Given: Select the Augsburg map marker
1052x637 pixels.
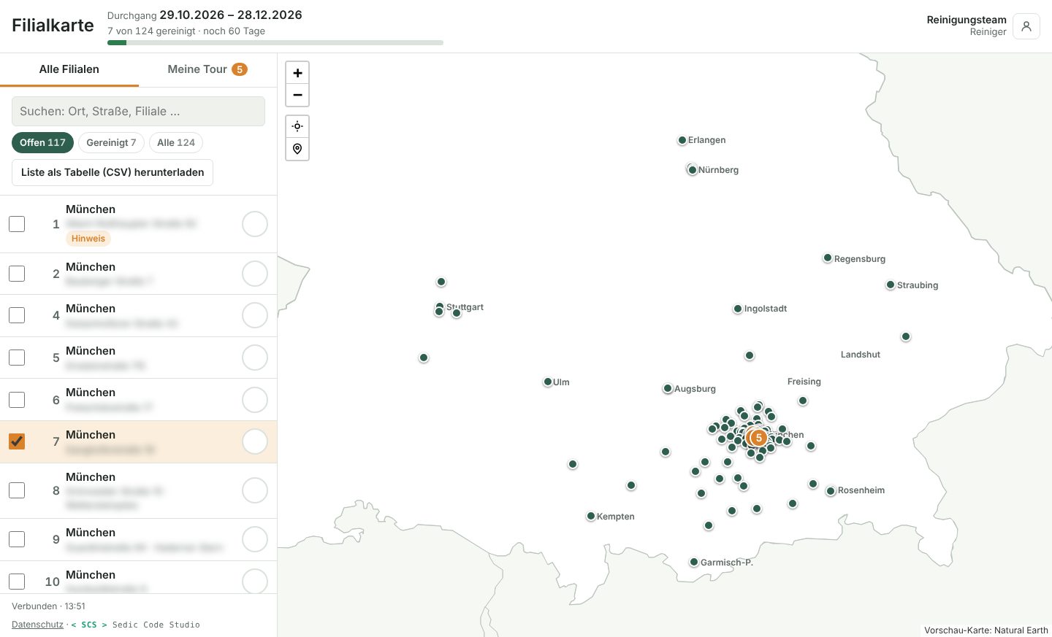Looking at the screenshot, I should (668, 389).
